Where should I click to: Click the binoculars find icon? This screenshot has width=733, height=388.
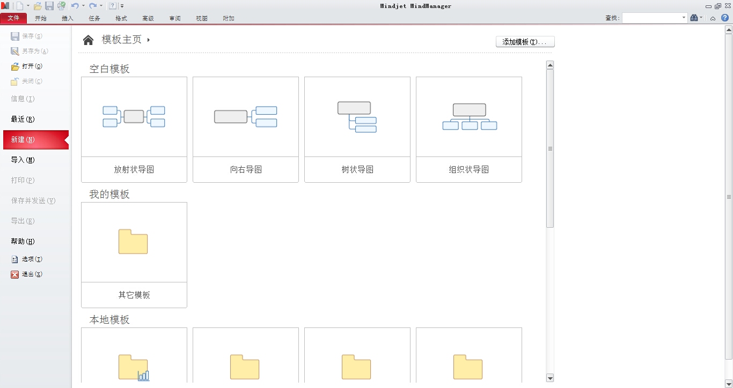pos(694,18)
